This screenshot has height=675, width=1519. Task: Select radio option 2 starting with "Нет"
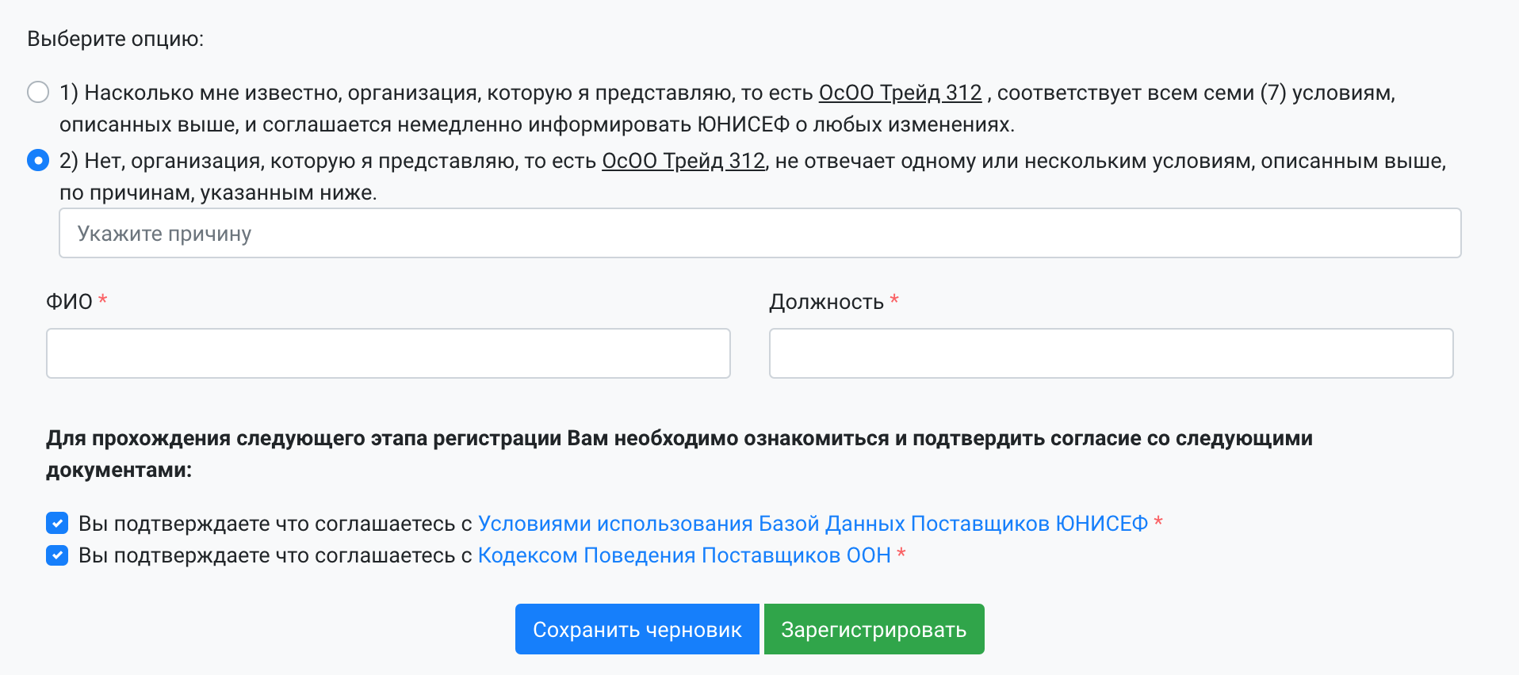tap(38, 161)
